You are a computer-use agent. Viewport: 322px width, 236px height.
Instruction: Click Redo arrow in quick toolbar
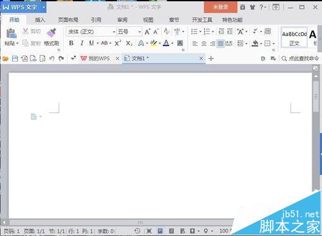click(x=61, y=59)
